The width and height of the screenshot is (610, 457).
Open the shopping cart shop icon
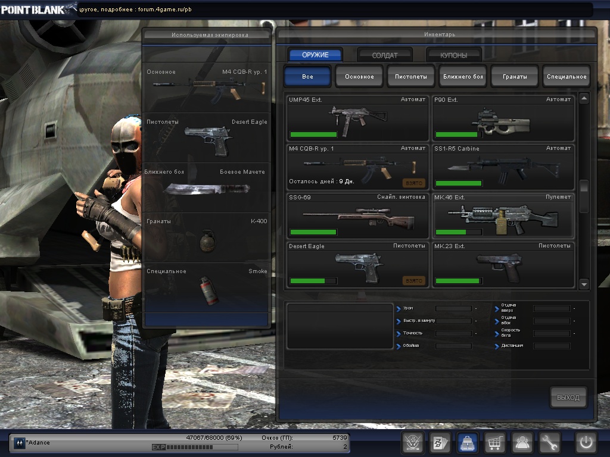pyautogui.click(x=494, y=443)
